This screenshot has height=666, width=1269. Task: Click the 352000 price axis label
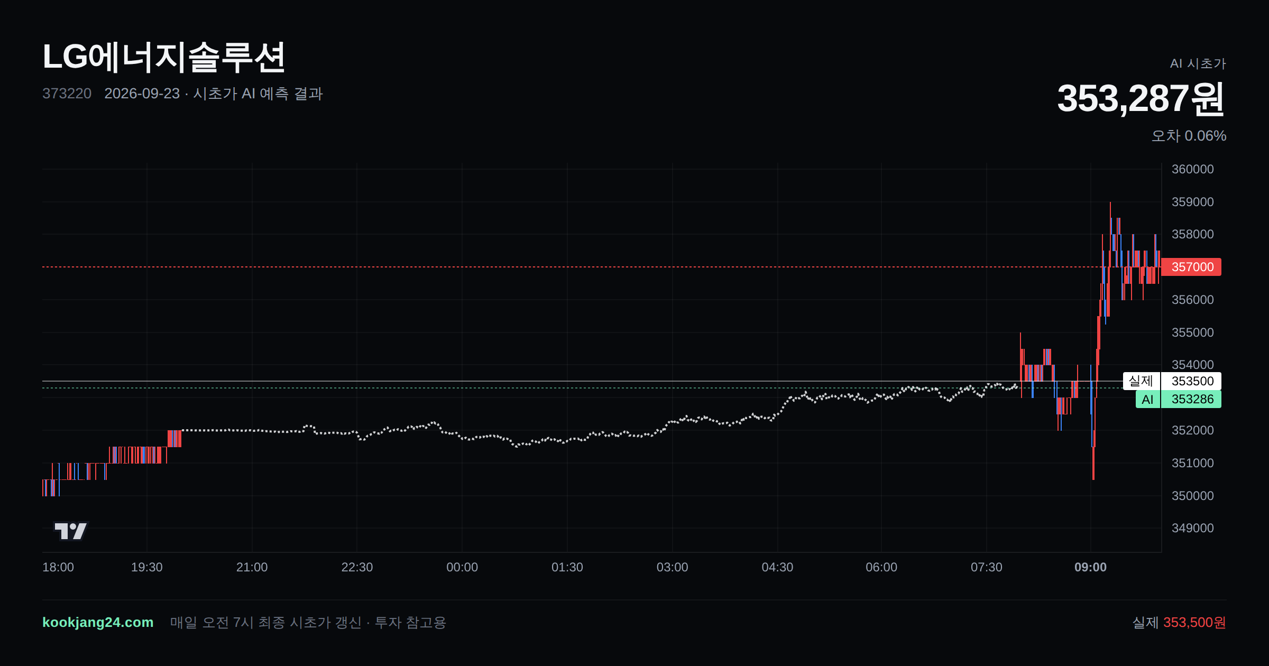tap(1193, 430)
